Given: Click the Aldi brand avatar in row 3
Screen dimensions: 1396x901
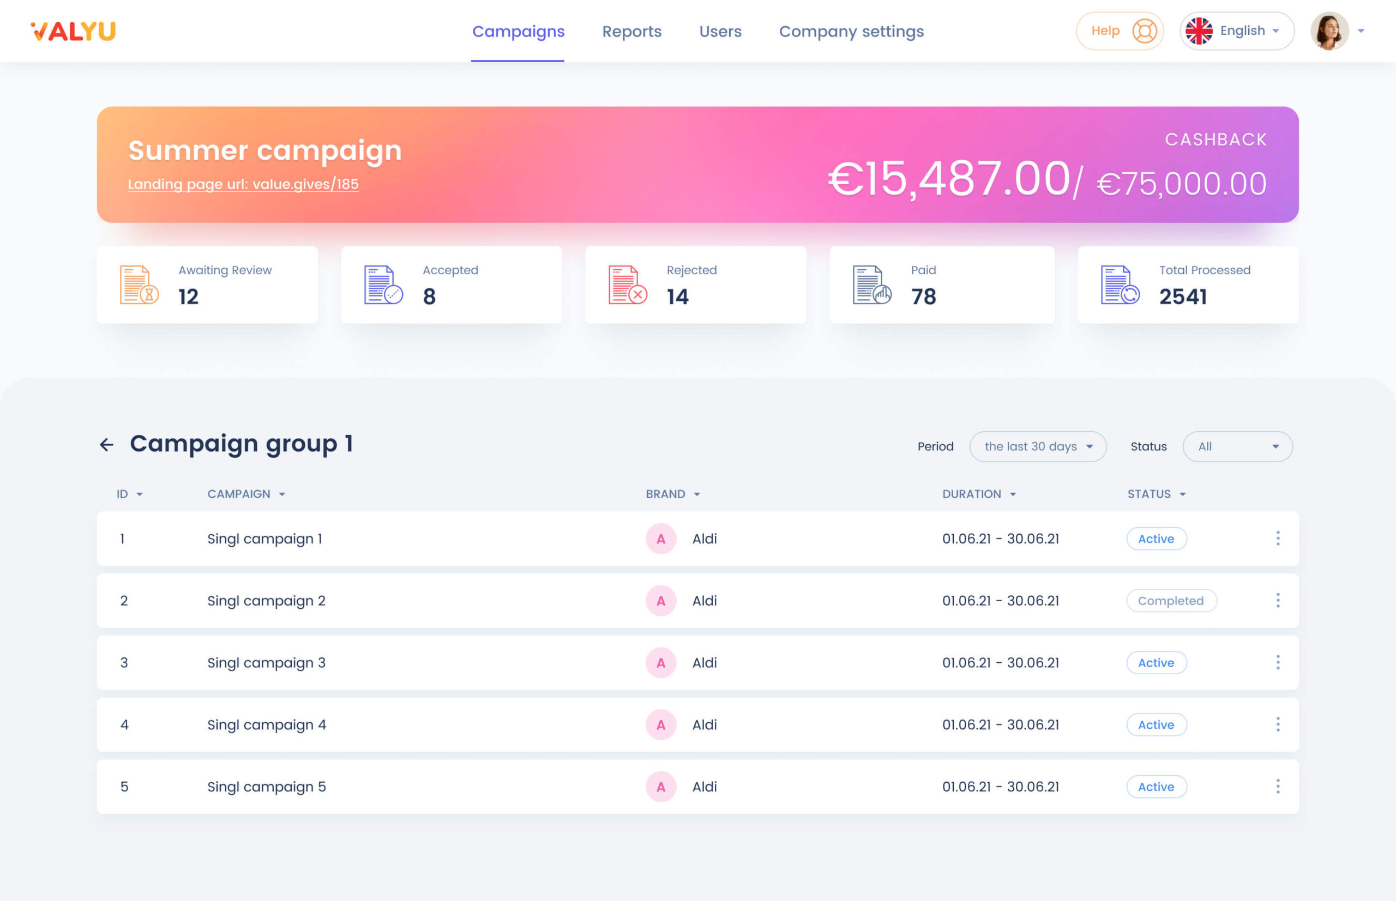Looking at the screenshot, I should pos(661,663).
